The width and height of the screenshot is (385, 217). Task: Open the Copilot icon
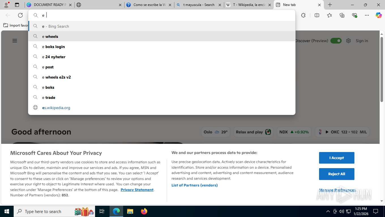point(379,15)
